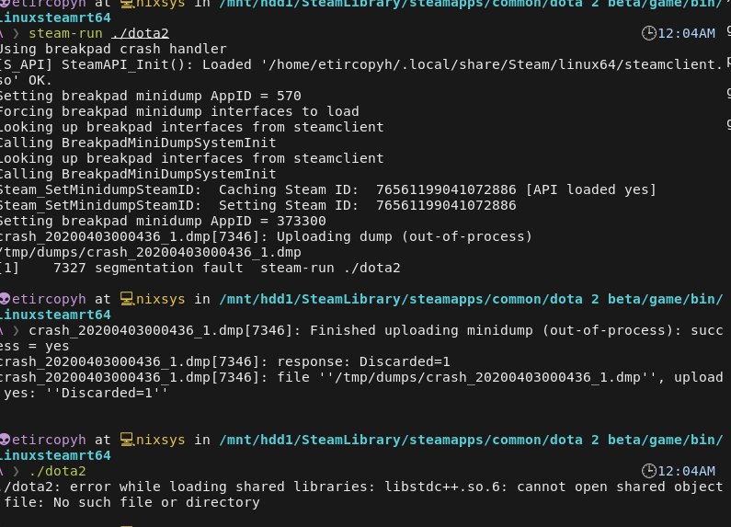Click the './dota2' command in the last prompt
731x527 pixels.
57,471
